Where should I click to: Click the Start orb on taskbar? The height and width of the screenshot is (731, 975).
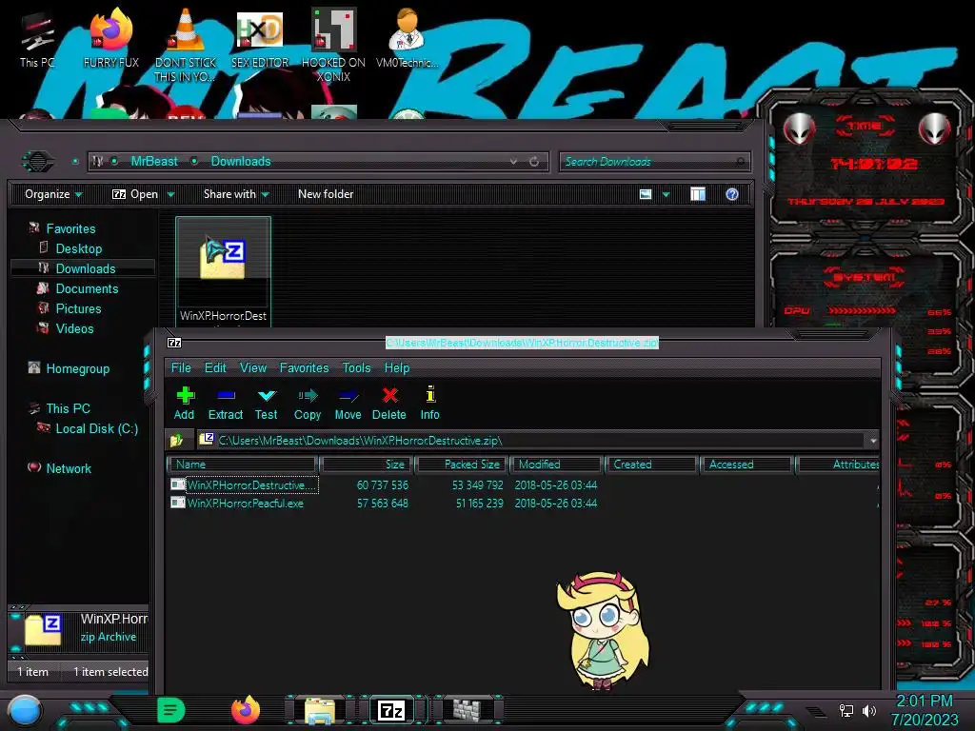[25, 710]
